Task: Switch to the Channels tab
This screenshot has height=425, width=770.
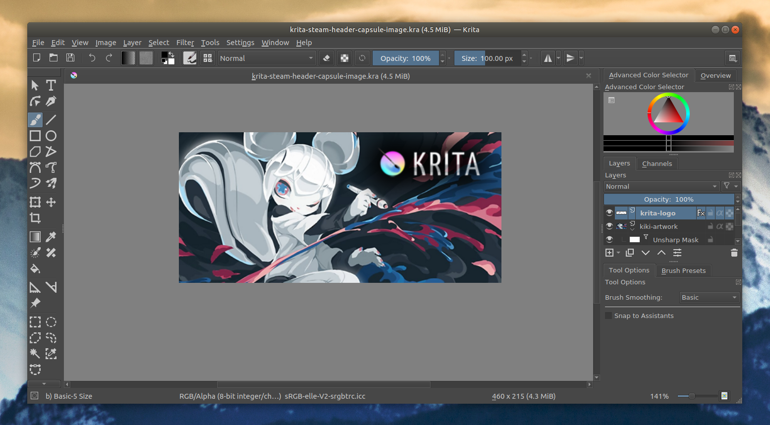Action: click(x=657, y=163)
